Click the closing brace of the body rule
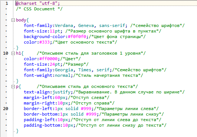The width and height of the screenshot is (197, 137). click(x=17, y=48)
